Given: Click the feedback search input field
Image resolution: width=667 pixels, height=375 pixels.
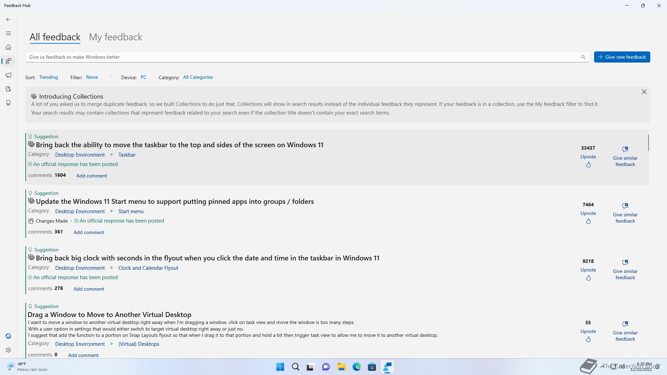Looking at the screenshot, I should 307,57.
